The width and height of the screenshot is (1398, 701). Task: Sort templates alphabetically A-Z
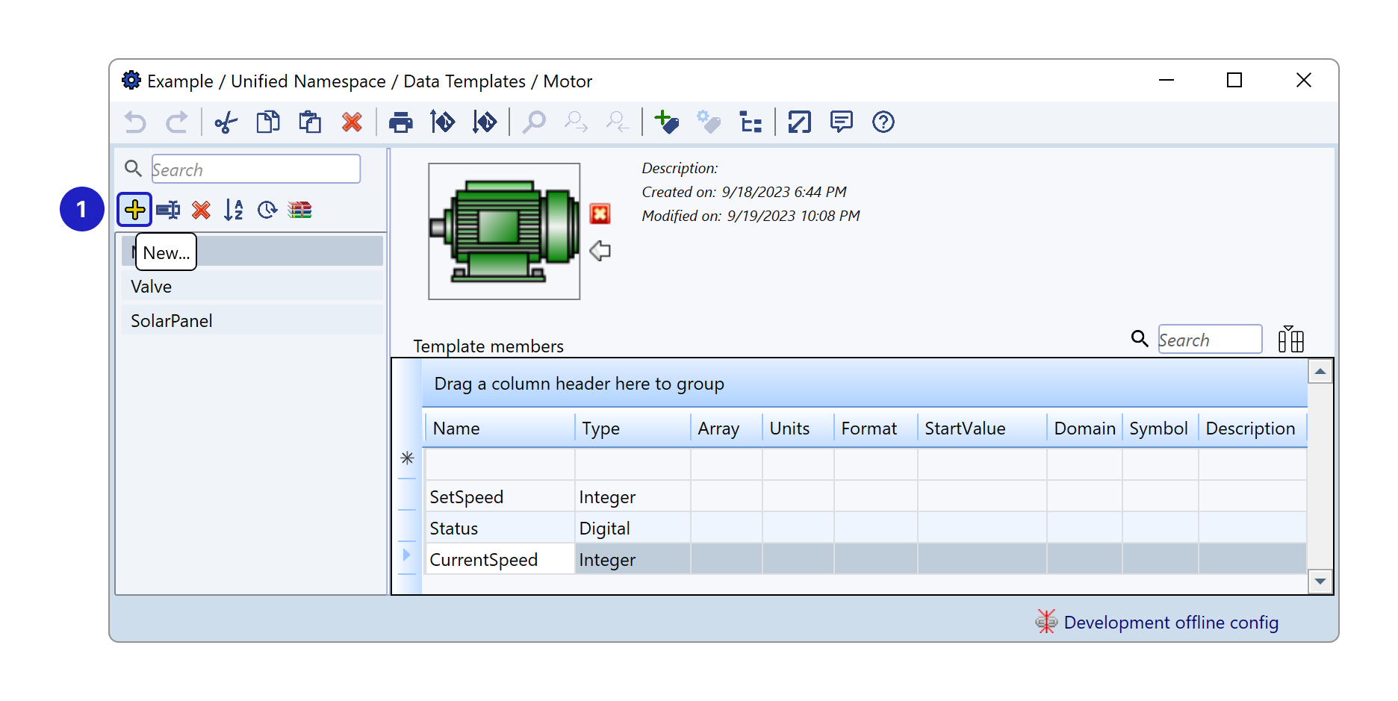coord(234,210)
